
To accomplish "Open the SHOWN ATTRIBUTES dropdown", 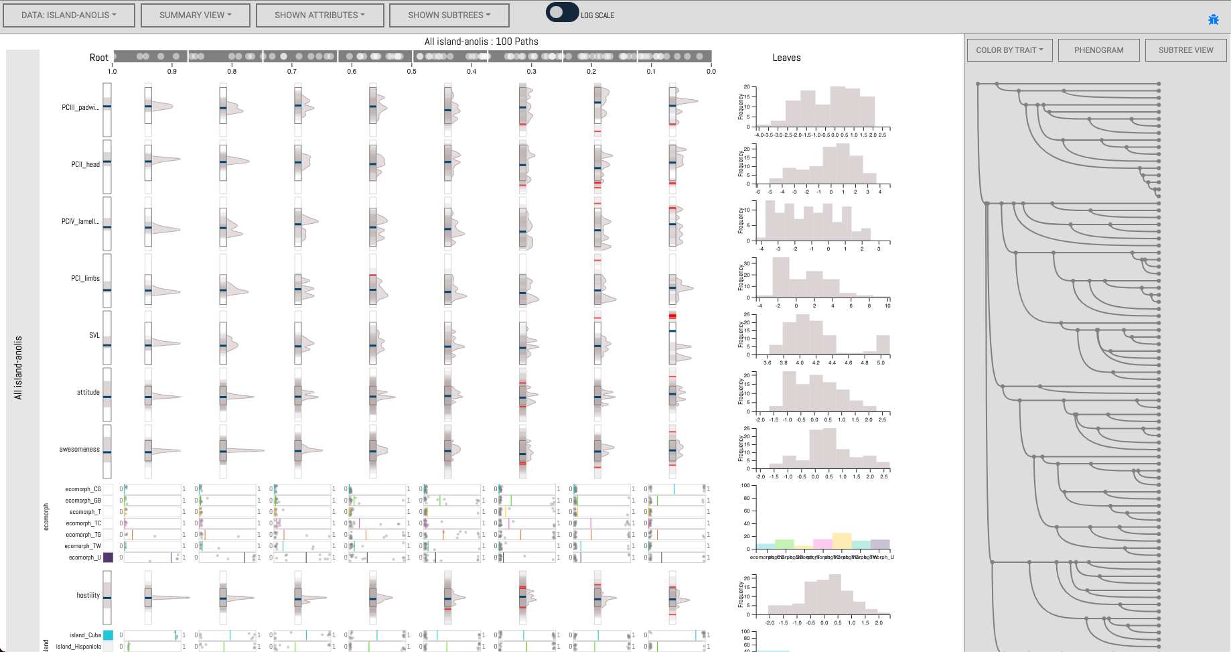I will (x=320, y=15).
